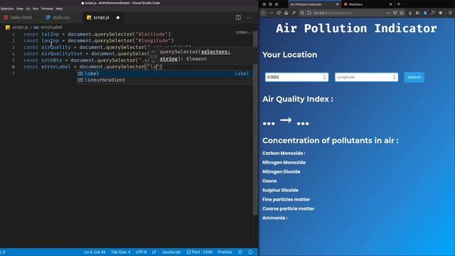
Task: Go to the browser Home icon
Action: (286, 13)
